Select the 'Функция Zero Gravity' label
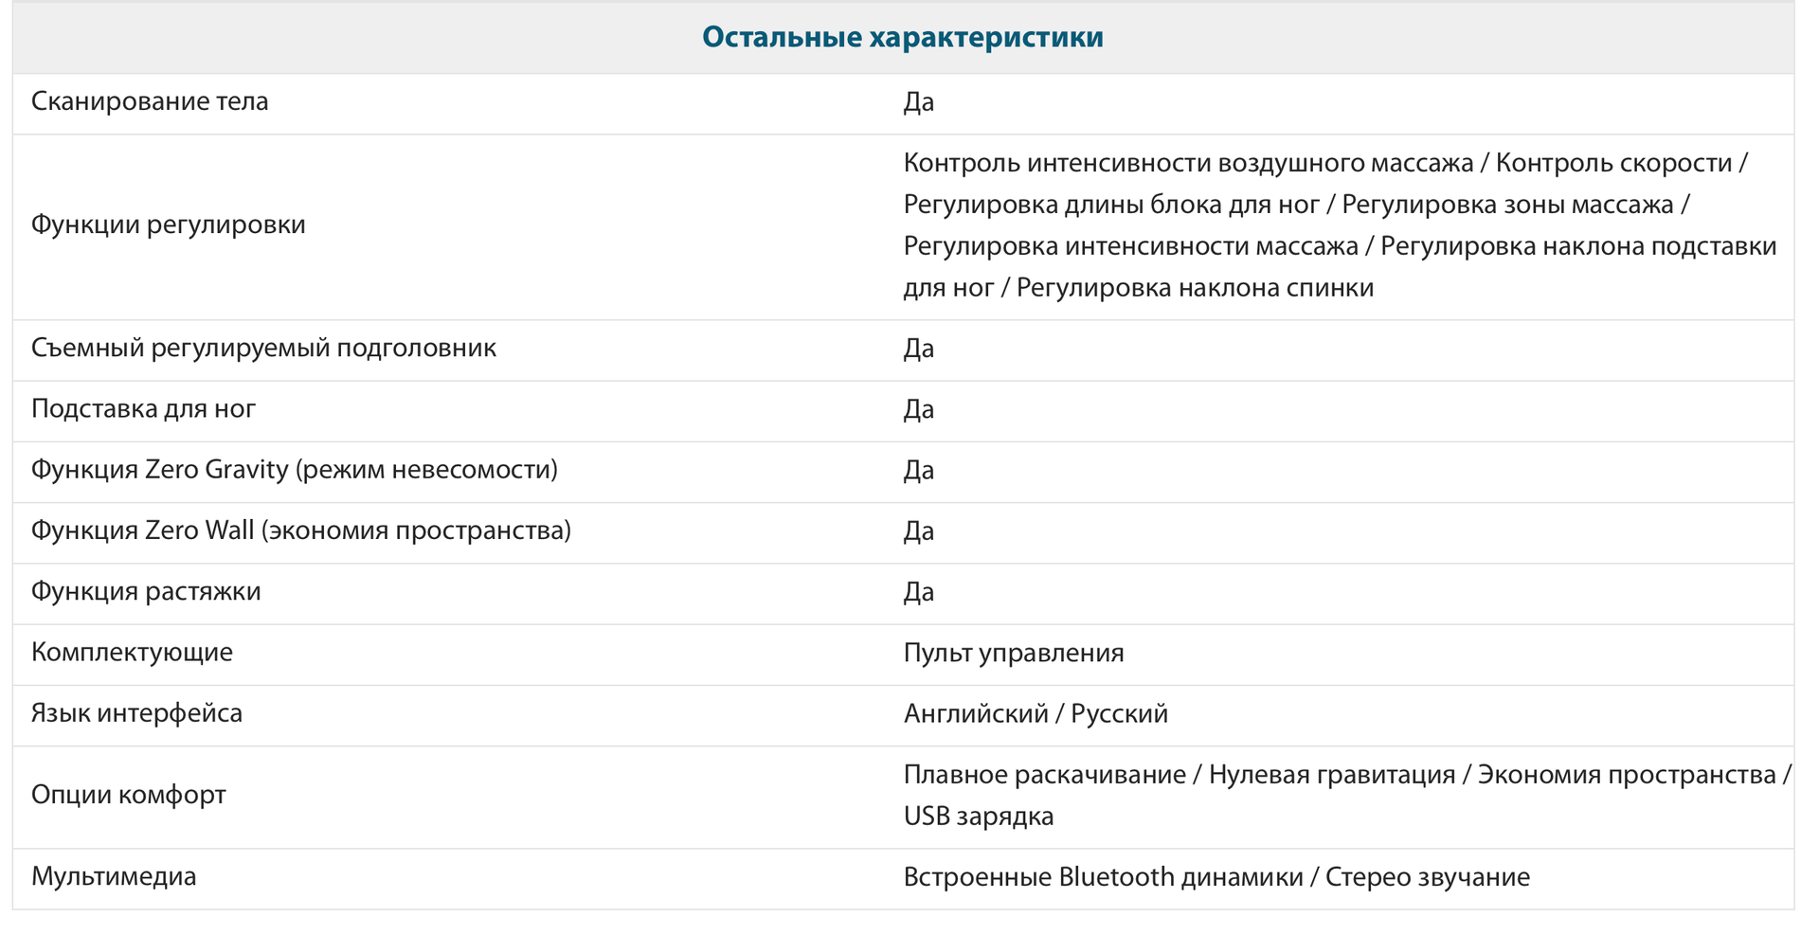 pyautogui.click(x=295, y=470)
